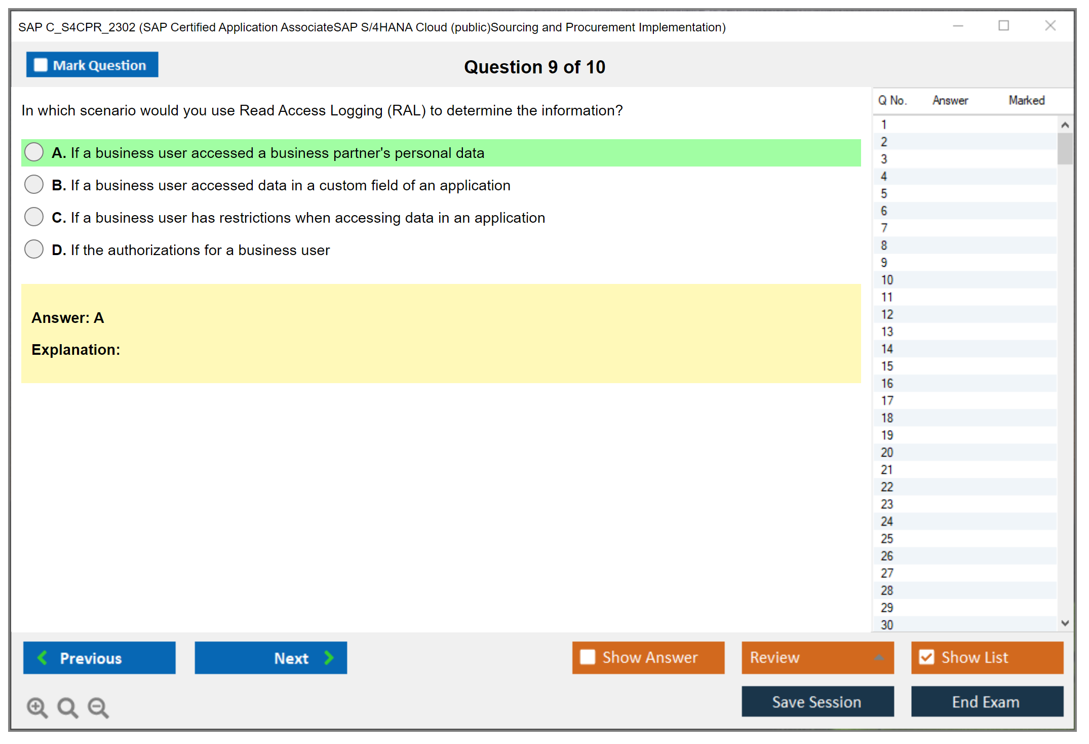Click the zoom out magnifier icon
Image resolution: width=1089 pixels, height=744 pixels.
98,707
